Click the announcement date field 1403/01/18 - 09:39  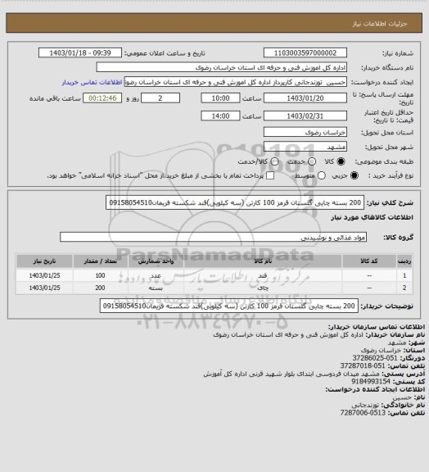pos(80,52)
